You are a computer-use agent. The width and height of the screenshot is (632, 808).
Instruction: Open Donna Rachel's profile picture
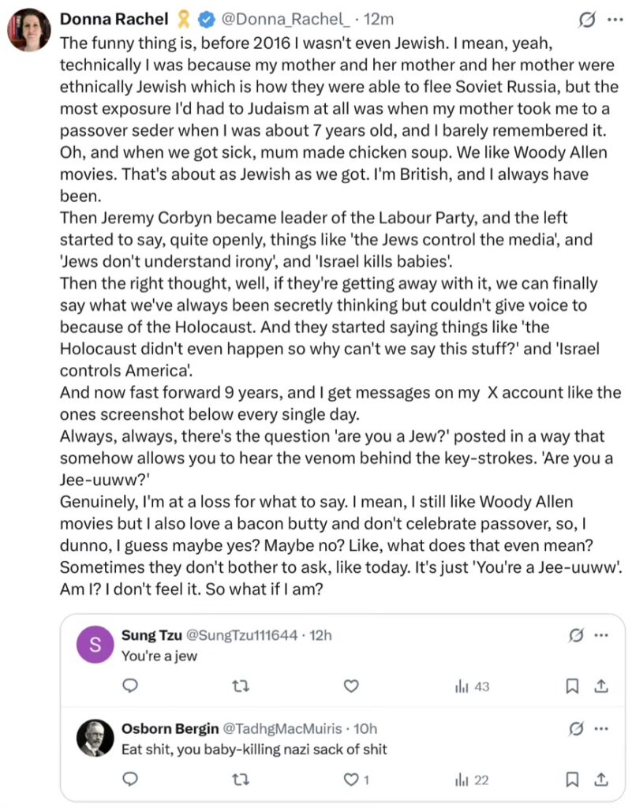tap(29, 30)
